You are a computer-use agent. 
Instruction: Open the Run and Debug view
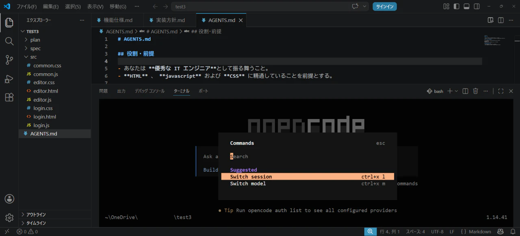9,79
